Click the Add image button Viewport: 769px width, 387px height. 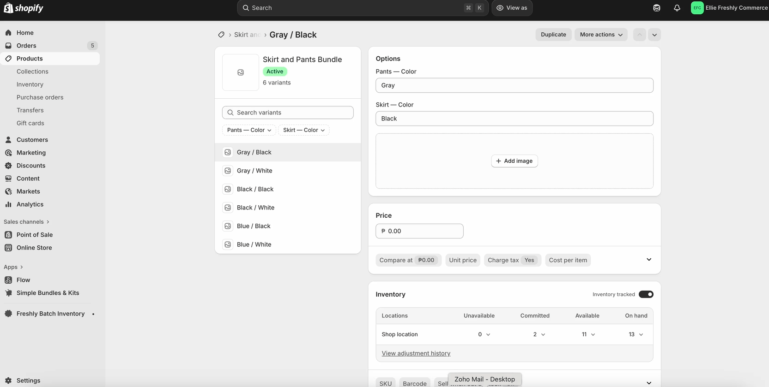[x=515, y=161]
